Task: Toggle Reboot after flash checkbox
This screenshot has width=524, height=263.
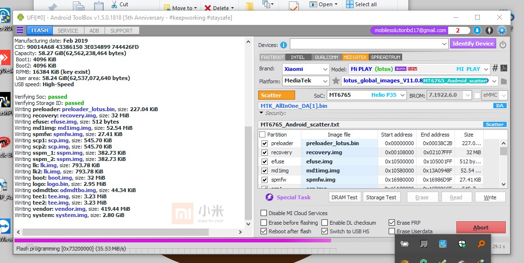Action: coord(263,231)
